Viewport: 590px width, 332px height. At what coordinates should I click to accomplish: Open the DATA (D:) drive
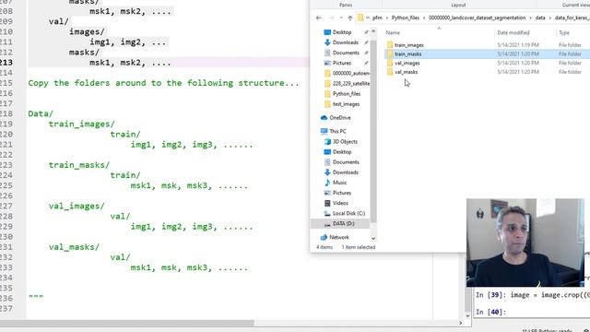(343, 223)
